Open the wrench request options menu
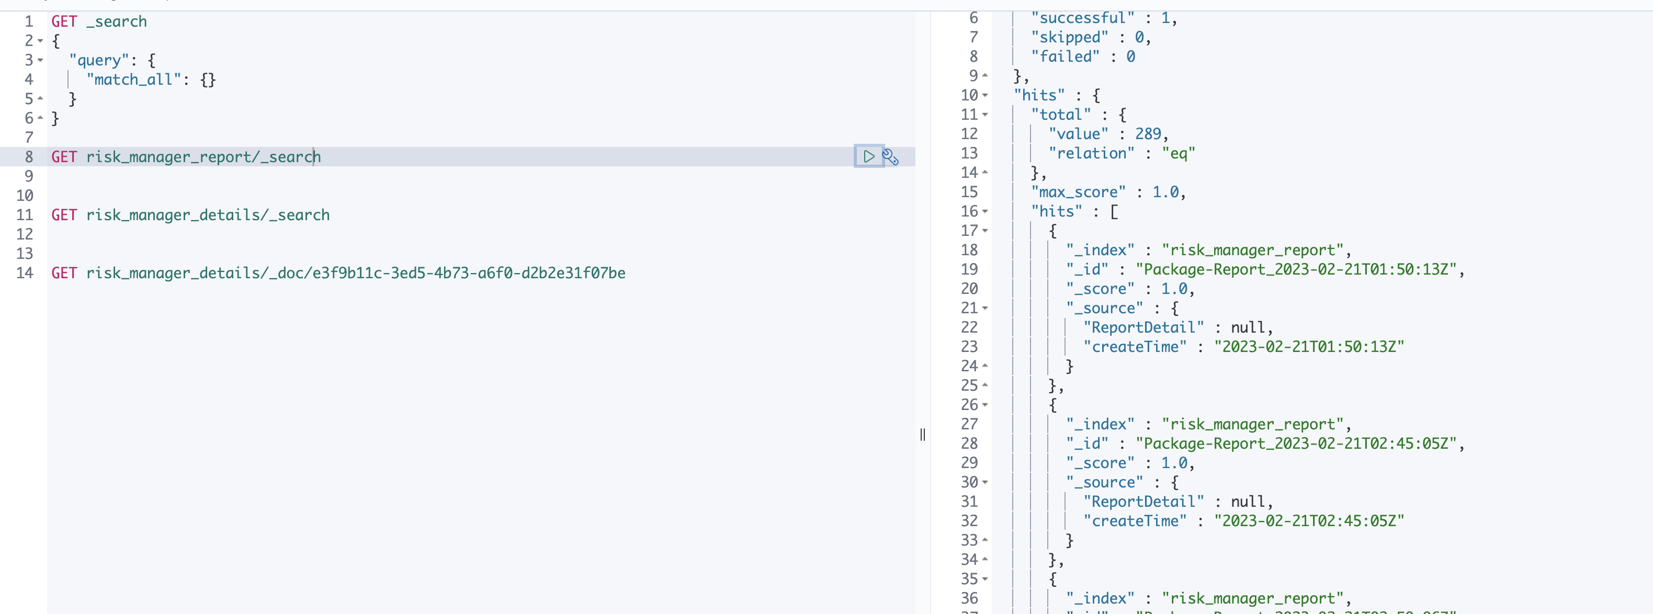 tap(891, 156)
